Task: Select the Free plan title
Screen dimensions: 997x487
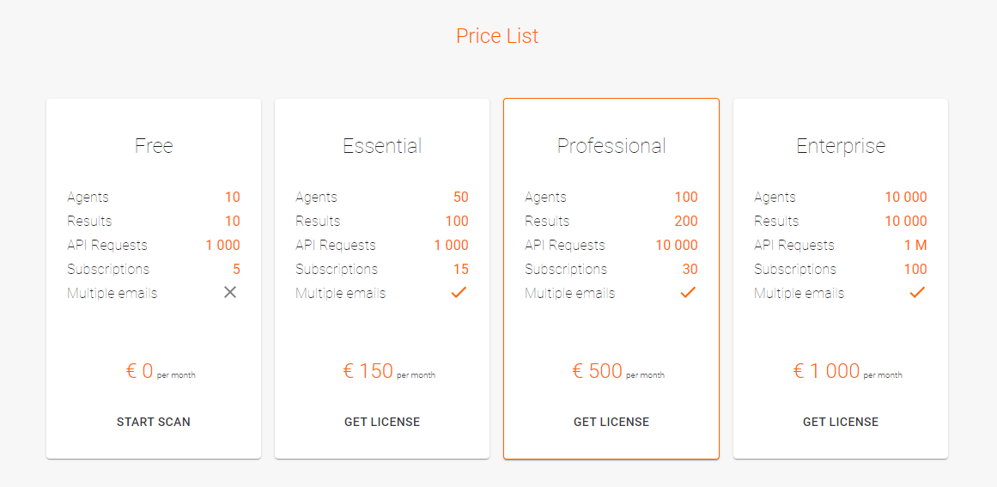Action: point(154,146)
